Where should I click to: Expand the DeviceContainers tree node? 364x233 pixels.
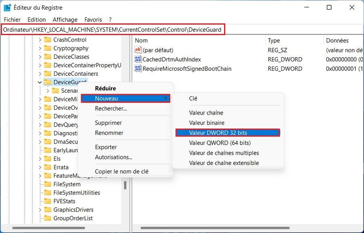(x=40, y=74)
